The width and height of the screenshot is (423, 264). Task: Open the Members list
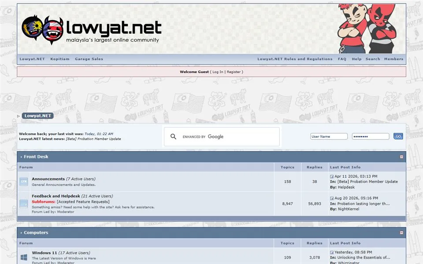[x=393, y=59]
